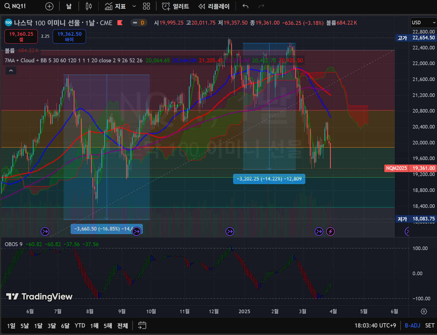Toggle the D data status indicator pill
Screen dimensions: 437x335
[139, 23]
